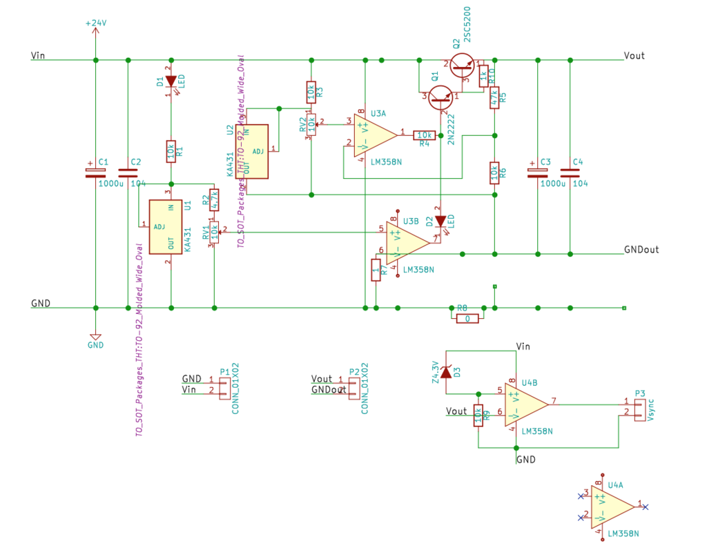Click the no-connect X on U4A pin 3

581,496
